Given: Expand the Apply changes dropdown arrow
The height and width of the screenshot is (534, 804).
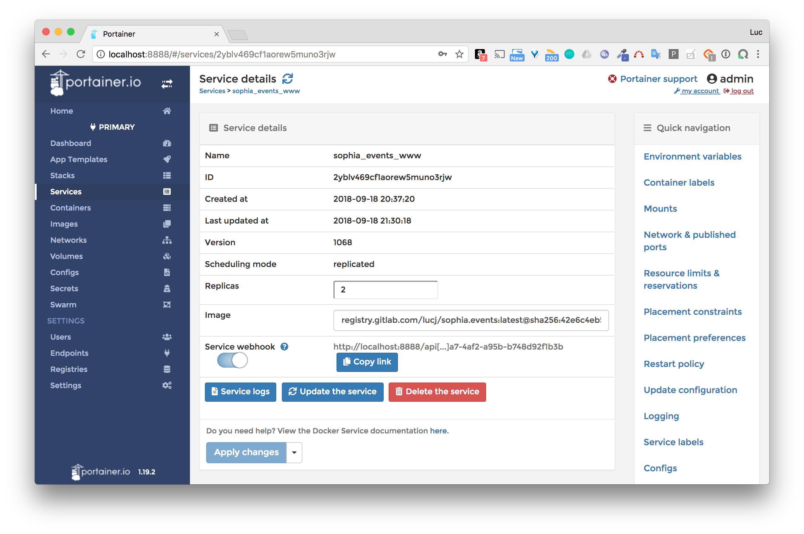Looking at the screenshot, I should tap(294, 453).
